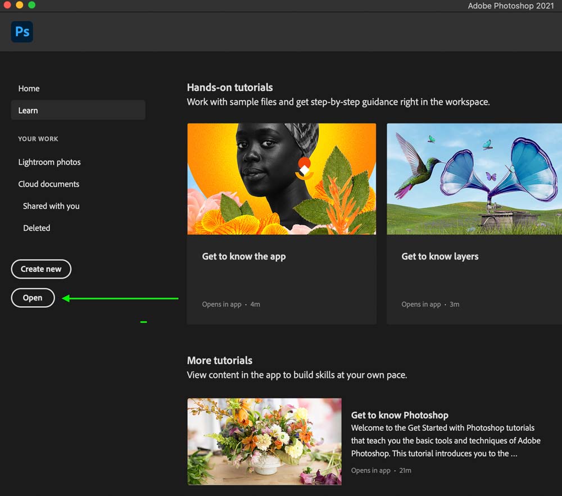Go to the Home section

point(29,88)
